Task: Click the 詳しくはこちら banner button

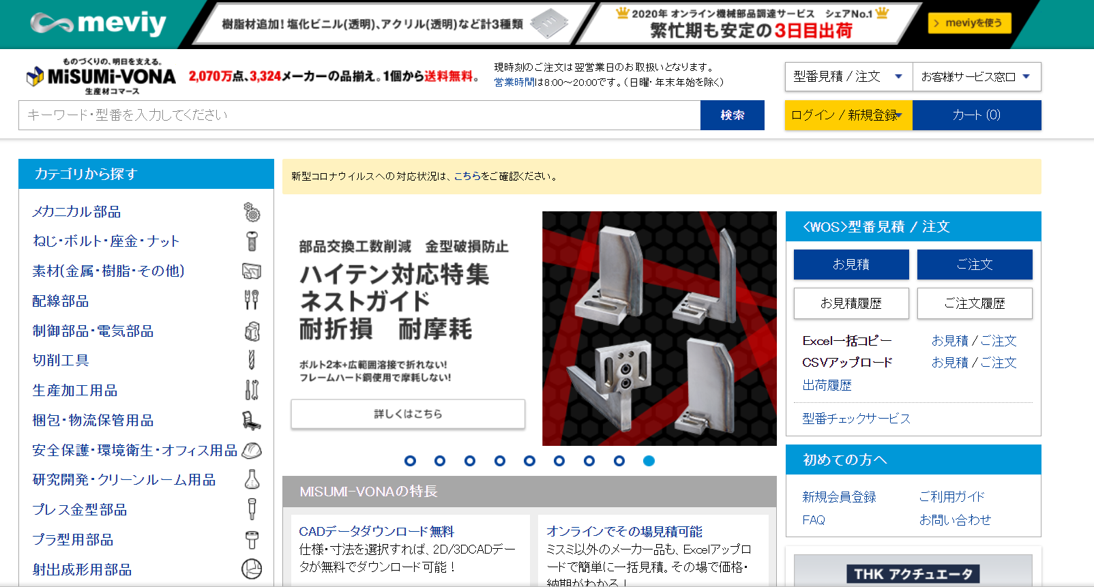Action: pyautogui.click(x=408, y=414)
